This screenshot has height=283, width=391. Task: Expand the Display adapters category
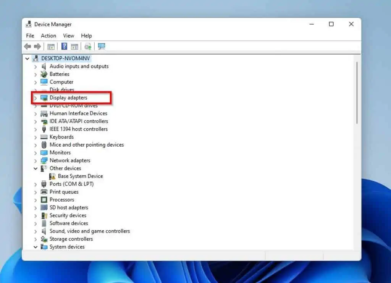[x=36, y=97]
